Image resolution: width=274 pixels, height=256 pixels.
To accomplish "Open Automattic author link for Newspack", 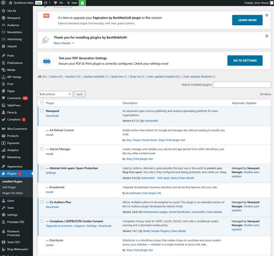I will coord(151,121).
